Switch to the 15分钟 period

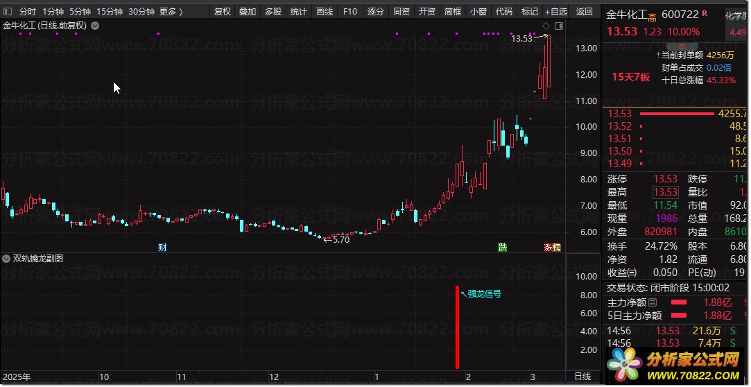110,11
